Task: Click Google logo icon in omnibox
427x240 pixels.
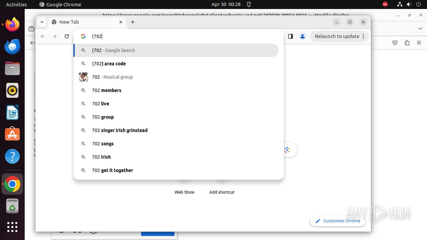Action: click(83, 36)
